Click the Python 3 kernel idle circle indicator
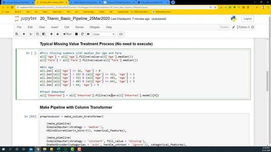Screen dimensions: 271x152 pos(253,27)
